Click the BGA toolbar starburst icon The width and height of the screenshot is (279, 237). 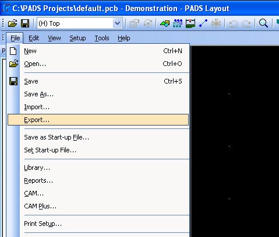pos(216,23)
